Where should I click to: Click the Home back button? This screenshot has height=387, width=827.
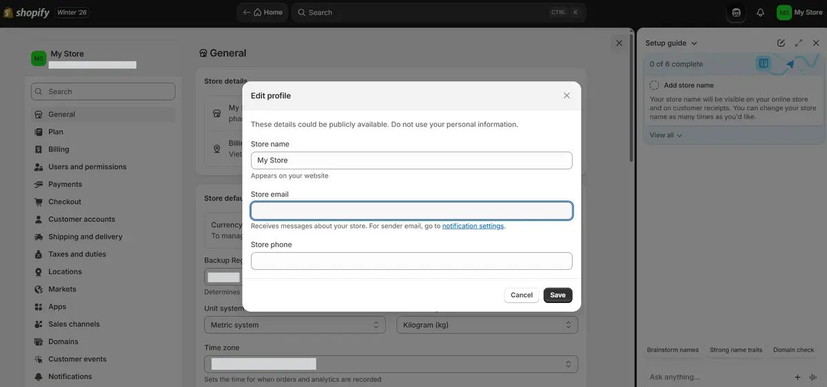coord(263,12)
